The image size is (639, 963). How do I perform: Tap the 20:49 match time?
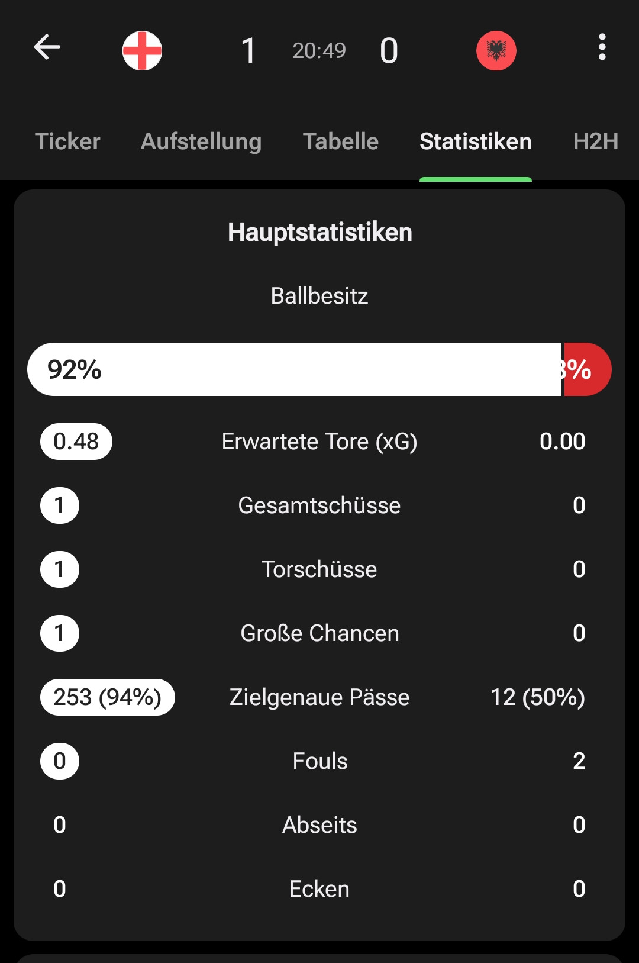pyautogui.click(x=319, y=51)
